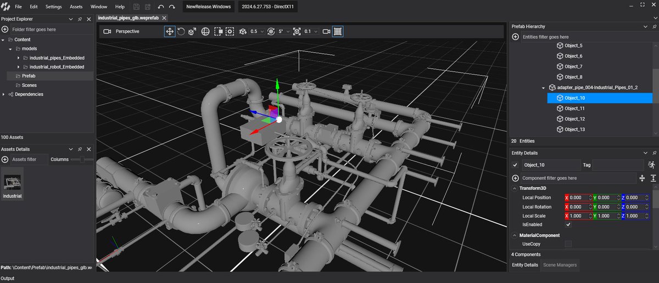
Task: Open the Window menu
Action: coord(99,7)
